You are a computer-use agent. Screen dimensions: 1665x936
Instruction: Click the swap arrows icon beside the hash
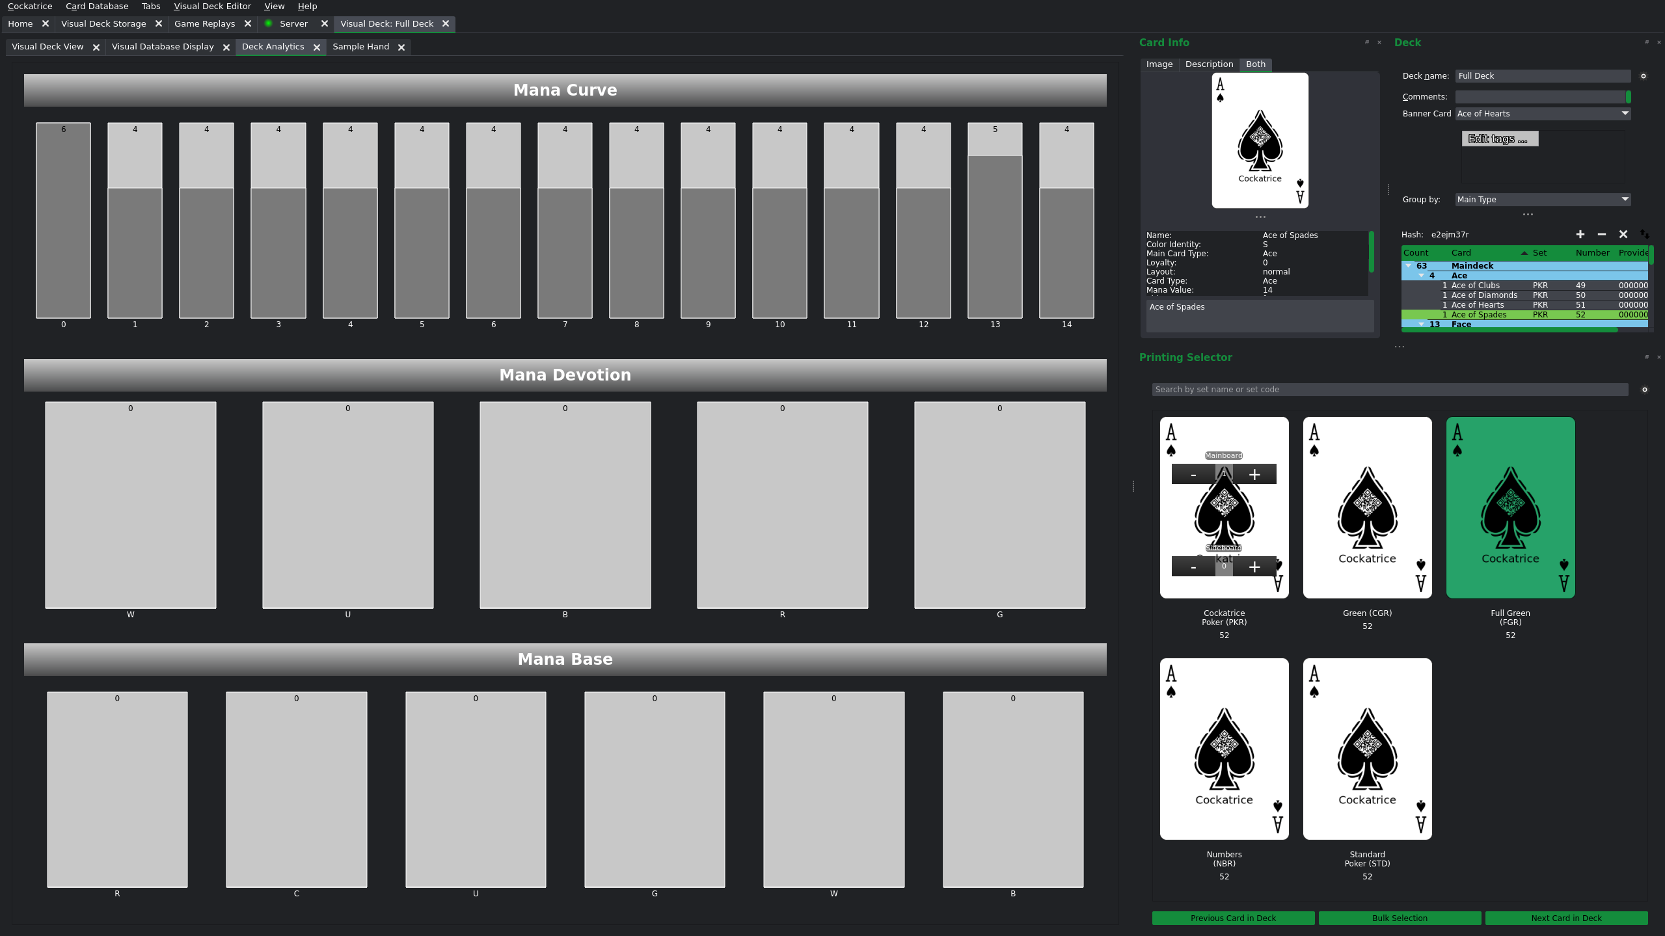click(x=1644, y=234)
